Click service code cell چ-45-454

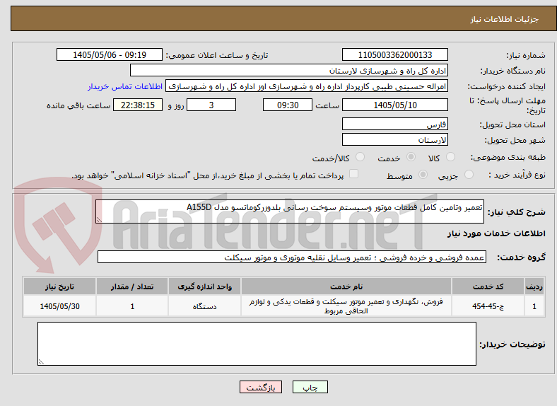tap(488, 306)
